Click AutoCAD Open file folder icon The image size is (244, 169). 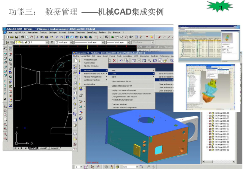coord(12,37)
